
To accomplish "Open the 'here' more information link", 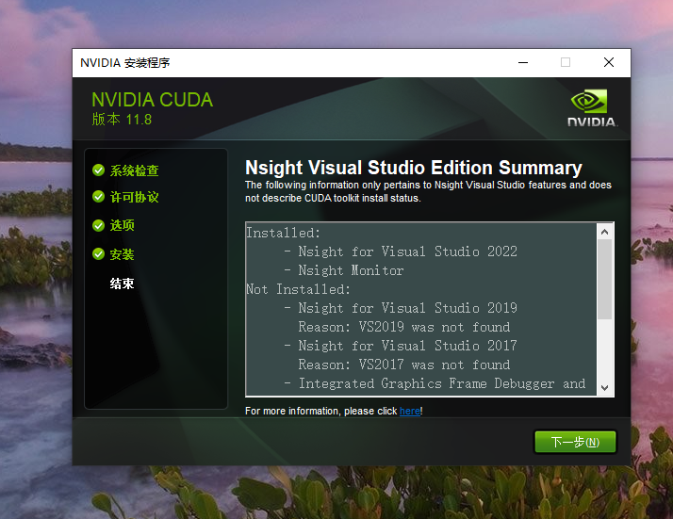I will 410,411.
